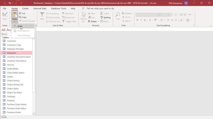213x119 pixels.
Task: Click the Filter funnel icon
Action: point(42,15)
